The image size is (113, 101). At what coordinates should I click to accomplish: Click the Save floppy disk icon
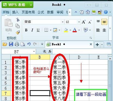11,44
